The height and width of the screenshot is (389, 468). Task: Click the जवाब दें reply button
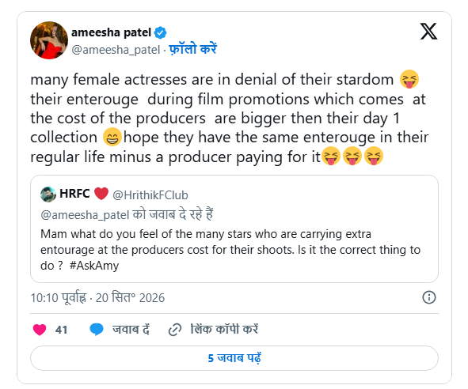pyautogui.click(x=131, y=330)
